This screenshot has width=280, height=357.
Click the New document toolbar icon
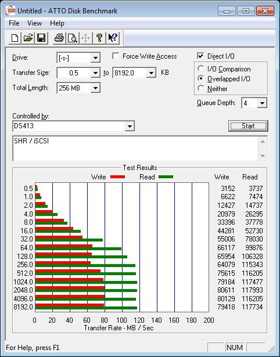coord(15,38)
